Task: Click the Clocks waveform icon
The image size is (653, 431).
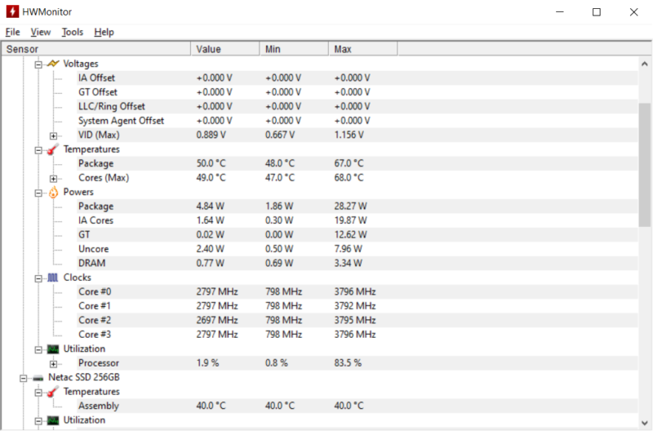Action: (x=52, y=278)
